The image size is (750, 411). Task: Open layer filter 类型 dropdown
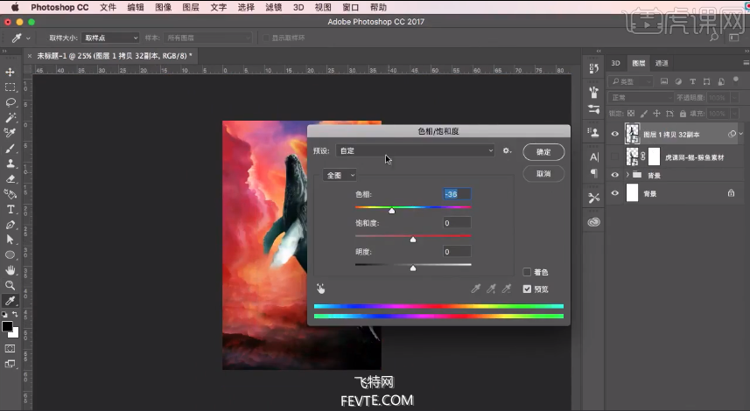(631, 81)
